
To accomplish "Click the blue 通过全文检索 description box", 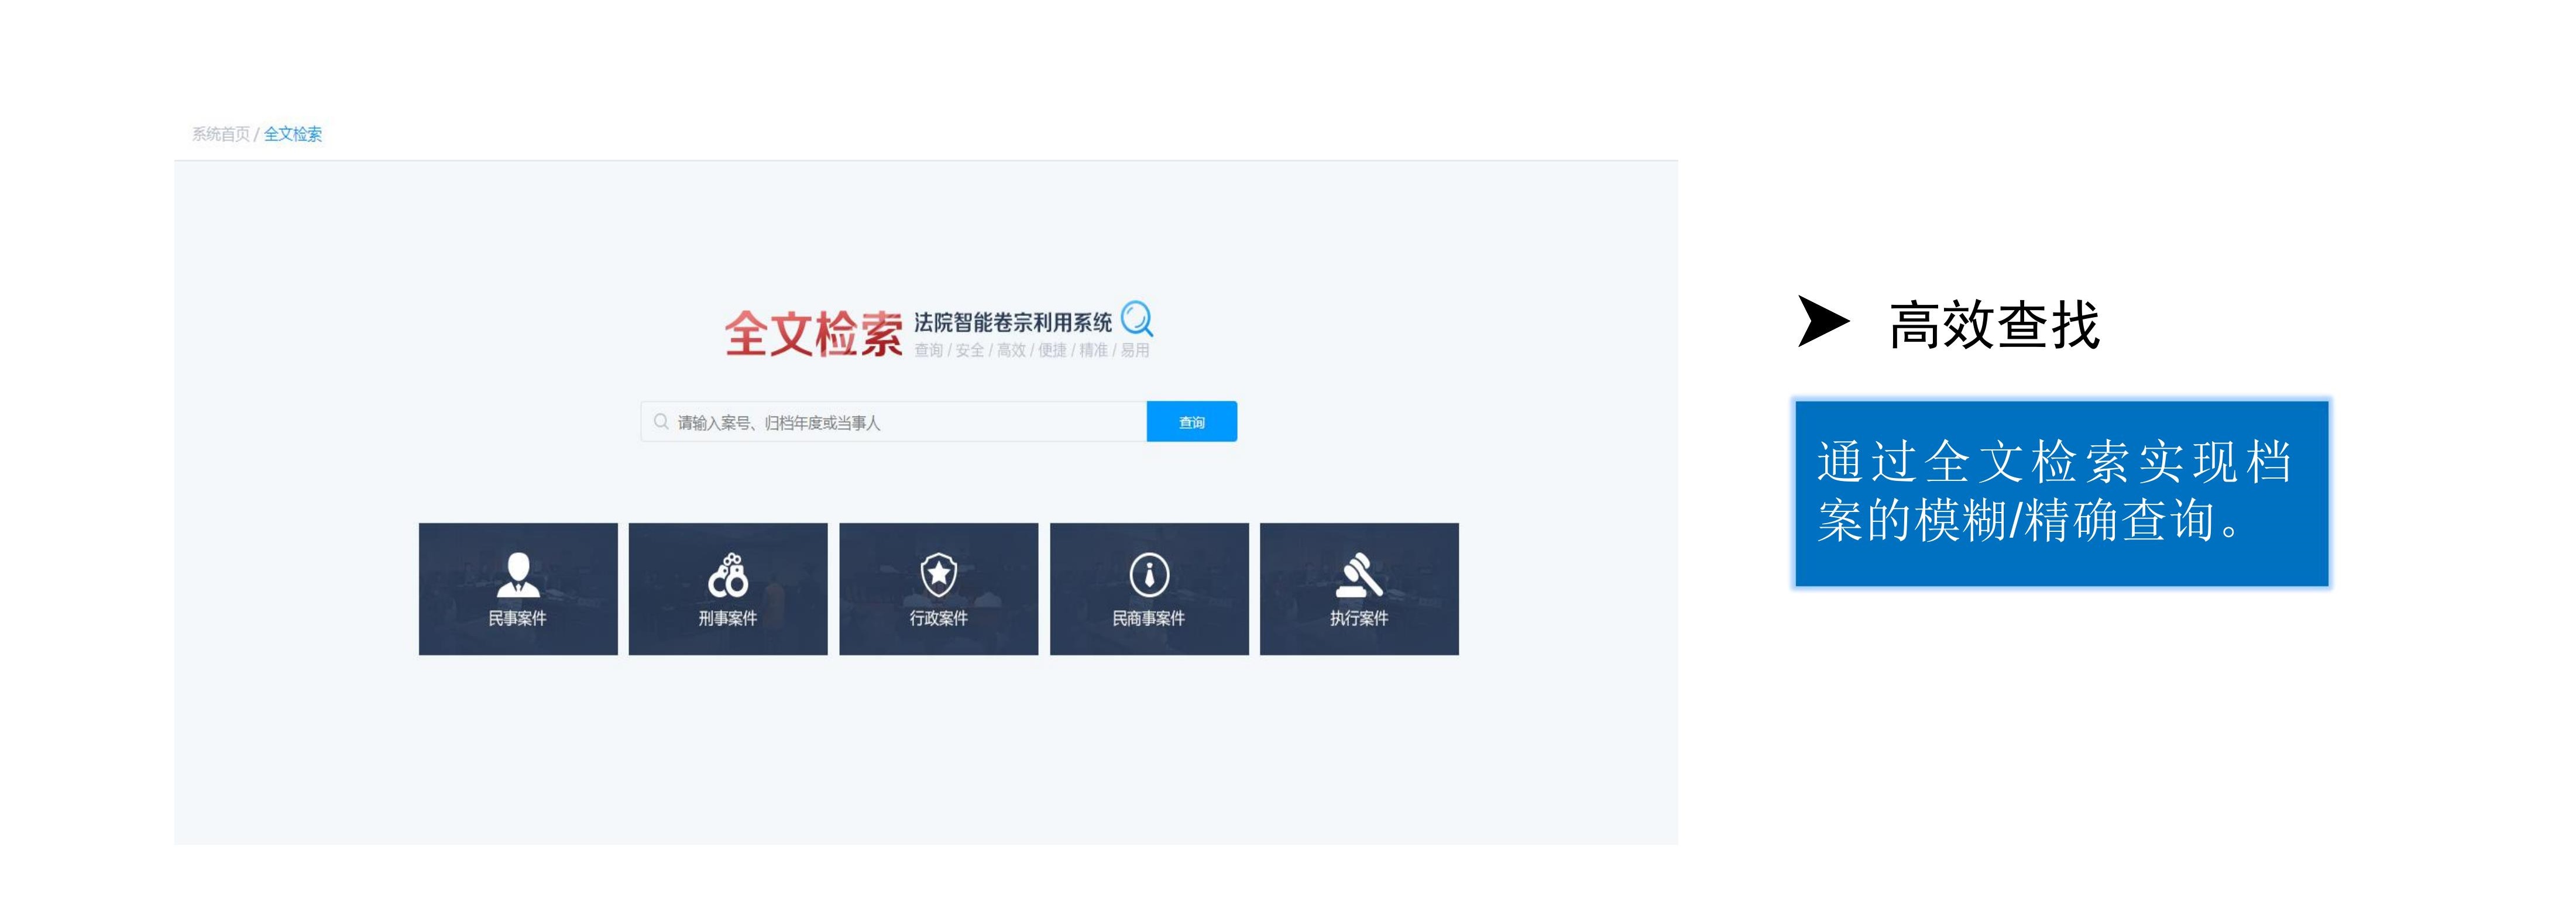I will click(x=2061, y=493).
